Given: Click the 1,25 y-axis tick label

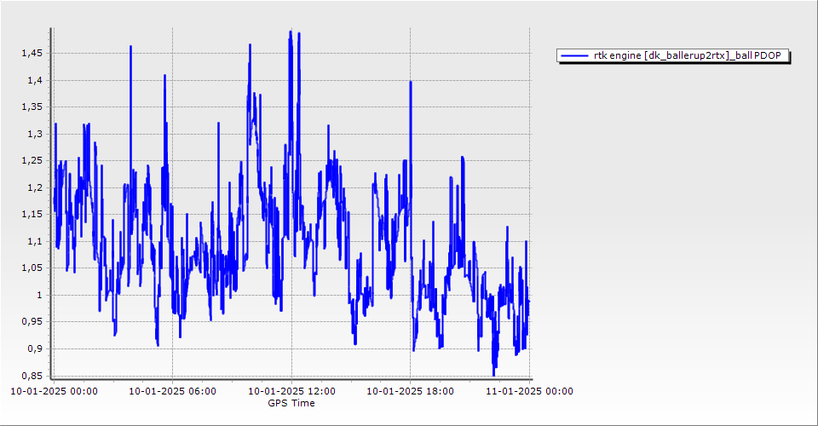Looking at the screenshot, I should click(x=31, y=160).
